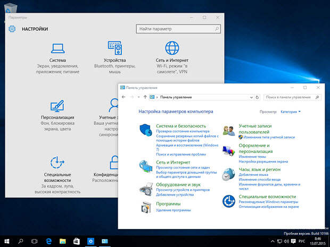Open Рекомендуемые Windows параметры link
This screenshot has height=247, width=330.
pyautogui.click(x=268, y=202)
